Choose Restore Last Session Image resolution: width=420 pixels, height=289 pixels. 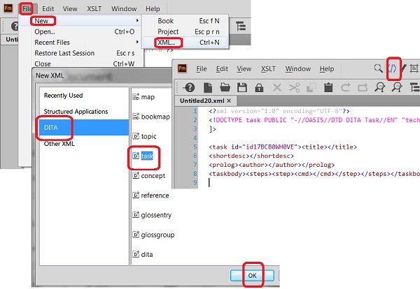64,53
